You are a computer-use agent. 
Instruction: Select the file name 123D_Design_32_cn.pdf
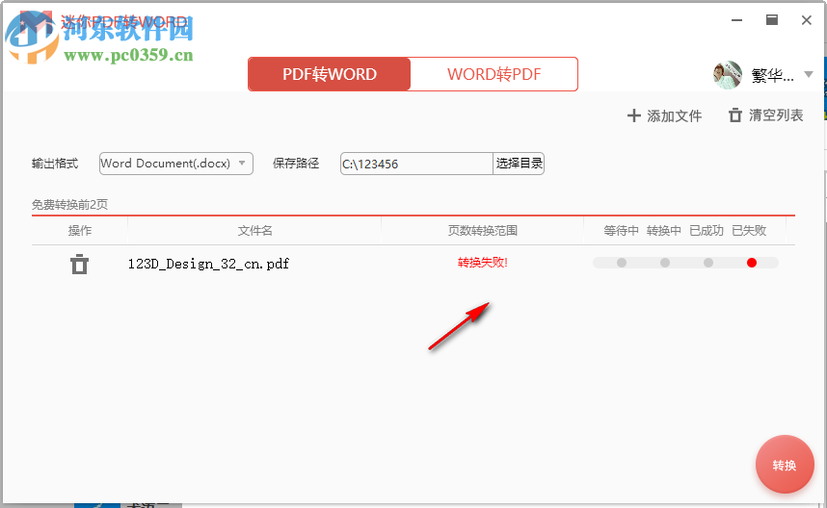[208, 264]
